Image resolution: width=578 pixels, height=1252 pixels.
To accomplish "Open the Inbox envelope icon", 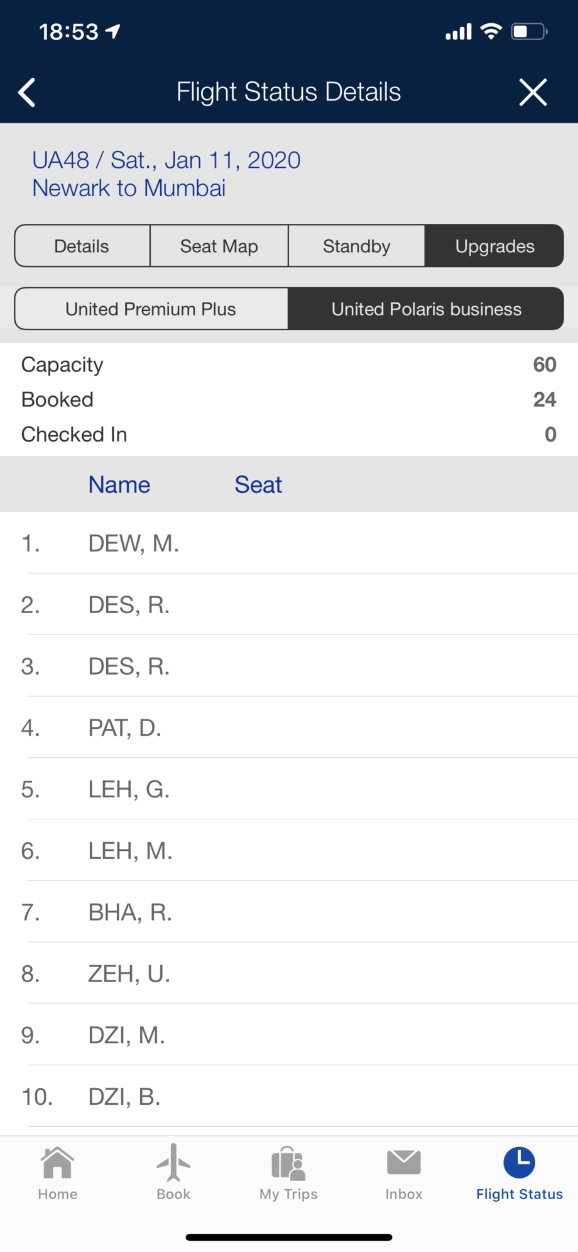I will [x=403, y=1163].
